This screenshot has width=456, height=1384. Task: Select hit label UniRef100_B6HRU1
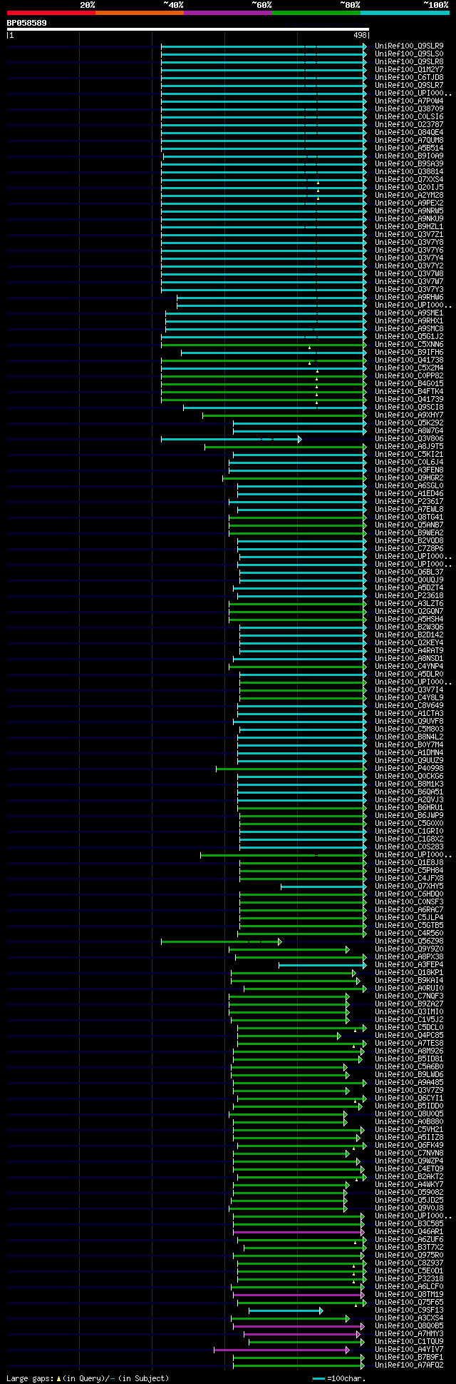[409, 807]
